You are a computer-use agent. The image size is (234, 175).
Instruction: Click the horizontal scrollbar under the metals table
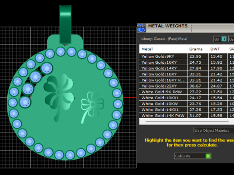click(x=187, y=122)
